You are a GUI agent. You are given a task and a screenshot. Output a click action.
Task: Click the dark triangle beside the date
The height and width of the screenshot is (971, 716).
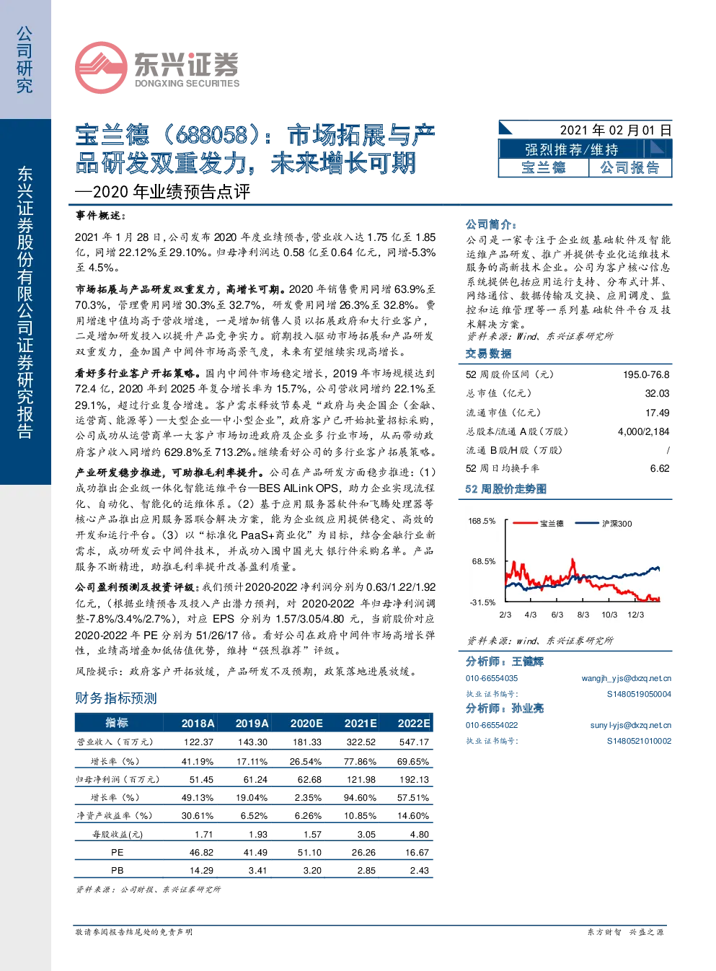505,128
